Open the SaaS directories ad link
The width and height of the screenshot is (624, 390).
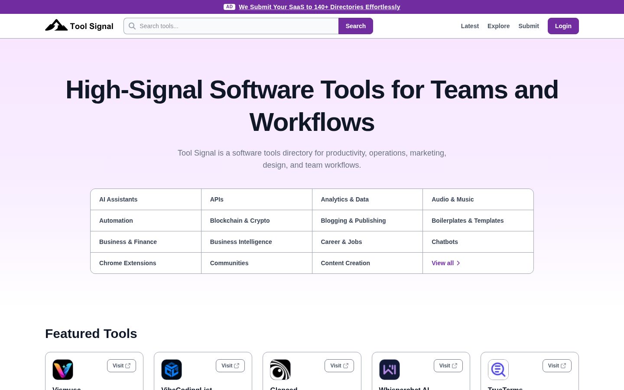(319, 7)
